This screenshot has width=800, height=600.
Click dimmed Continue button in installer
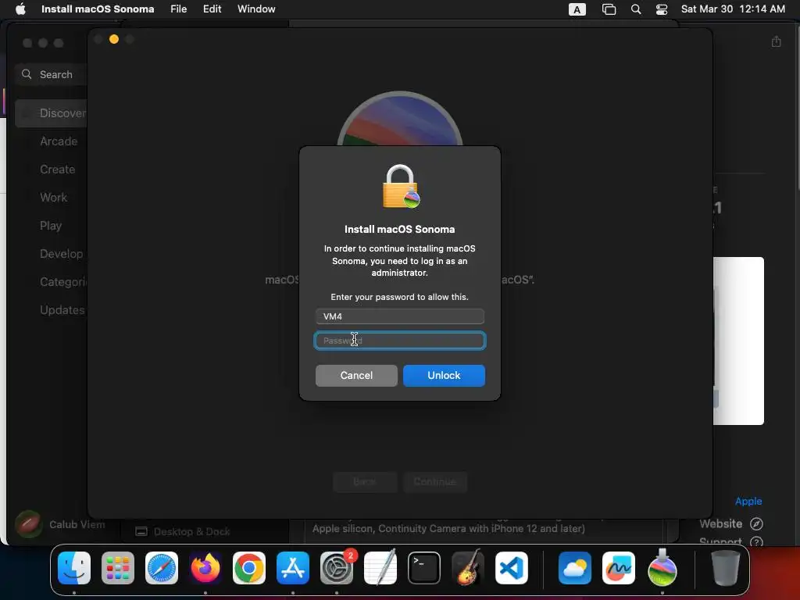tap(434, 481)
